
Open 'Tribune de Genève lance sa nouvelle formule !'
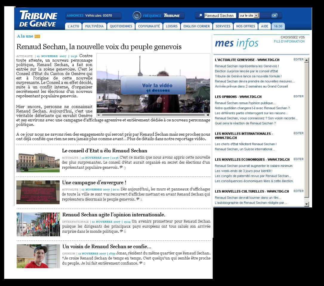pos(248,76)
